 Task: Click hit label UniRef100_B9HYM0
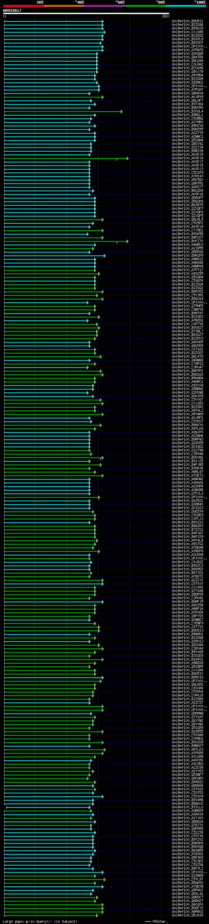(x=187, y=108)
